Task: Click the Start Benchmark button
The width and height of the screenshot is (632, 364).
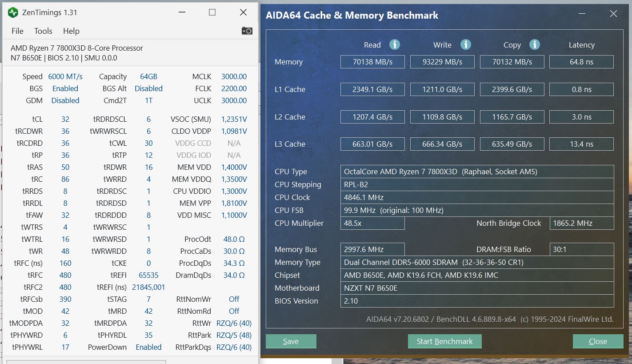Action: tap(444, 341)
